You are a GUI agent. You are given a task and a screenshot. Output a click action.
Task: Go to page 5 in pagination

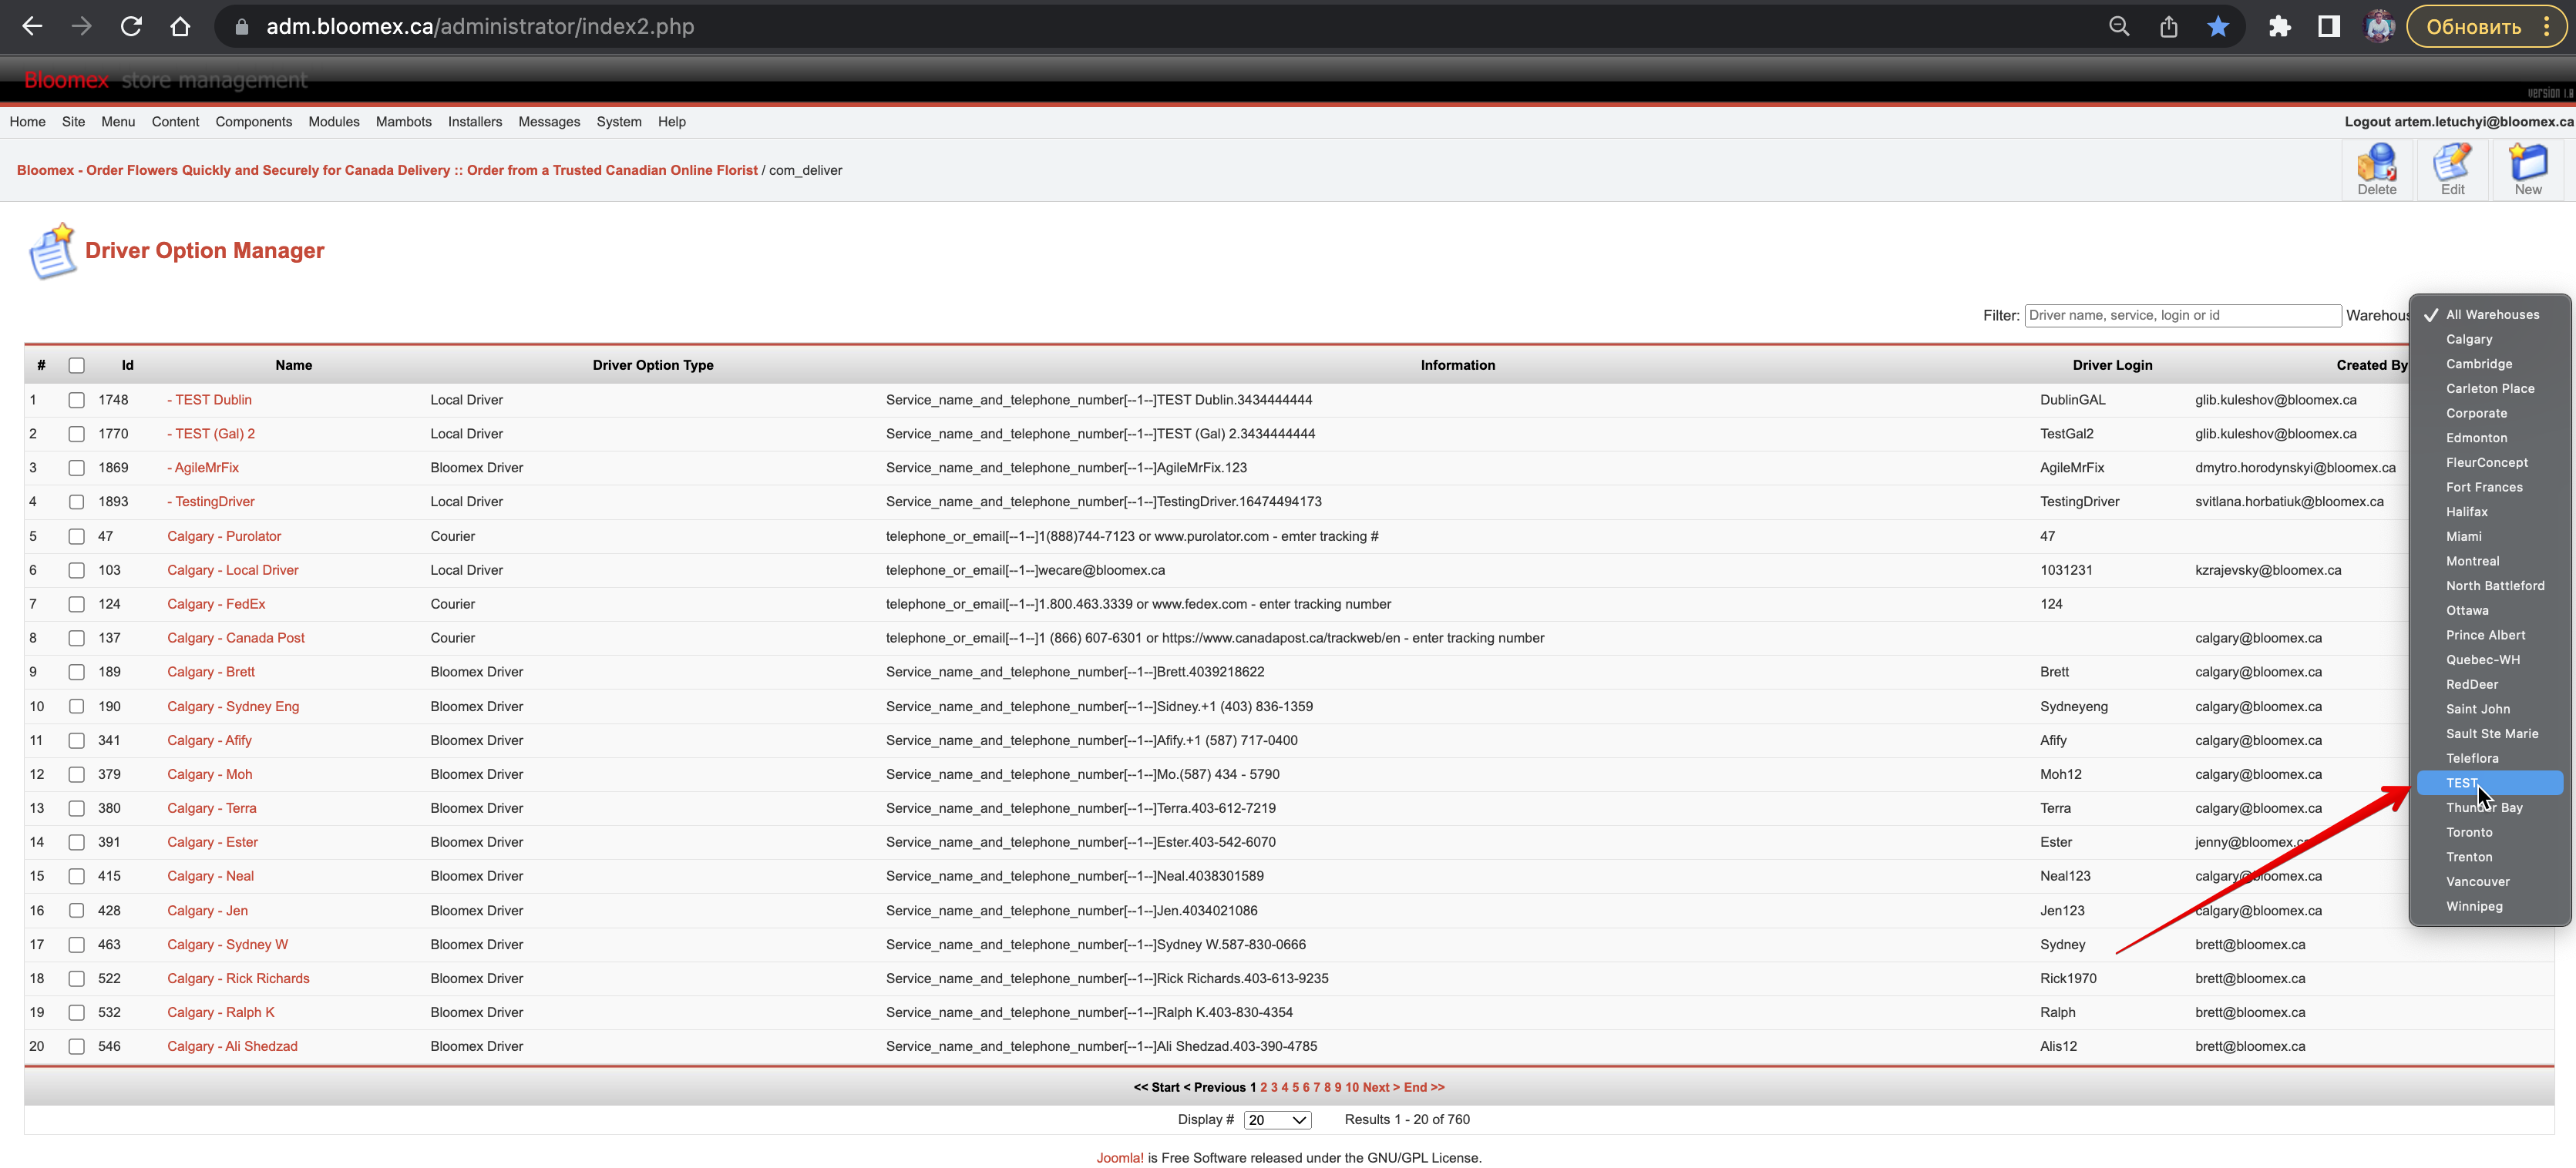tap(1295, 1087)
